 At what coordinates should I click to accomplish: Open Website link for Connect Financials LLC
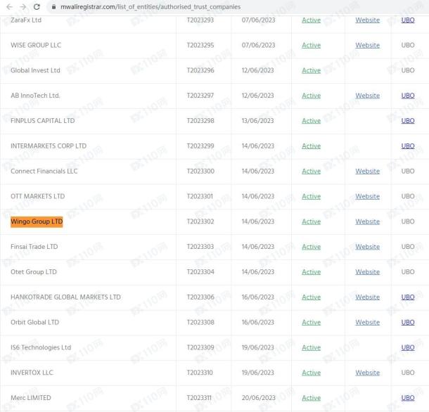[x=367, y=172]
